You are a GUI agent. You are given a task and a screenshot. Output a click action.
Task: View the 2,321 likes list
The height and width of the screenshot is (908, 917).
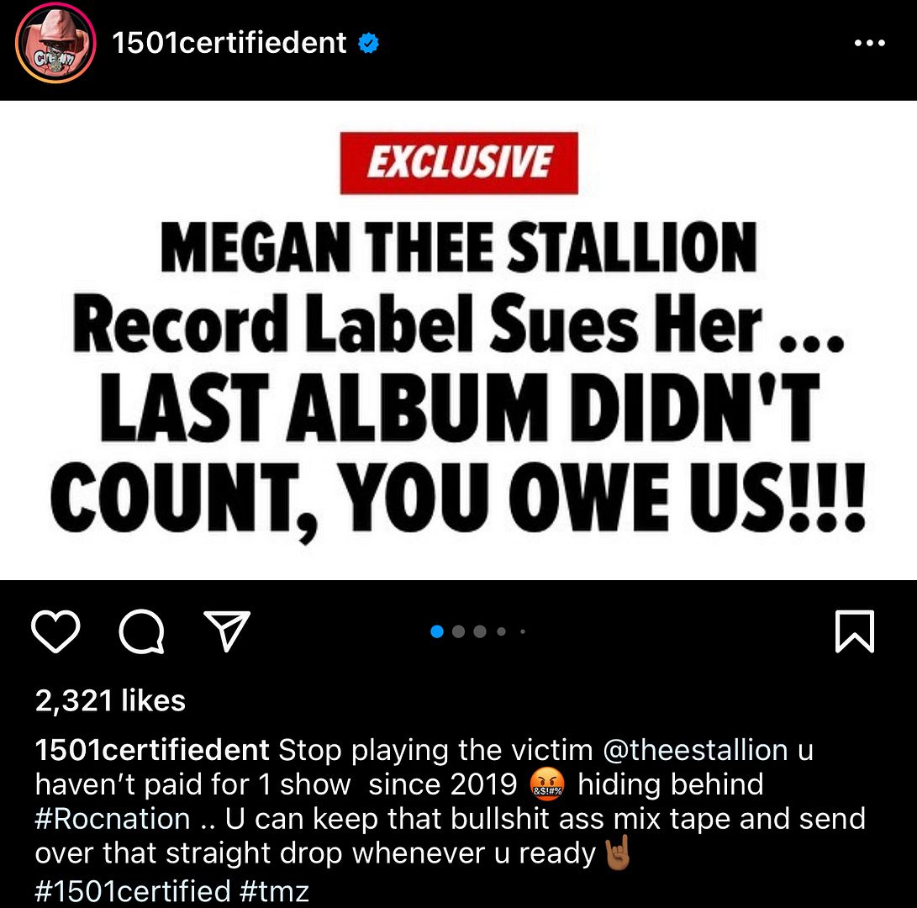(x=110, y=700)
